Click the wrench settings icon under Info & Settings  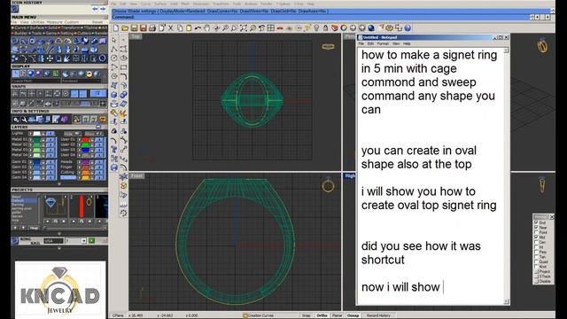coord(24,120)
